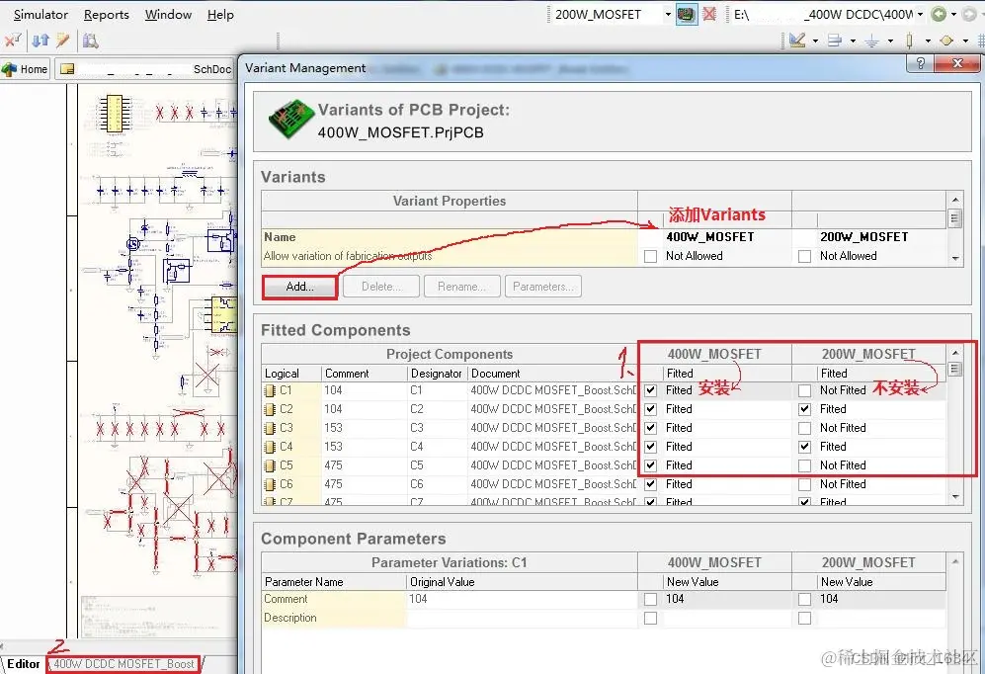
Task: Open the E:\ file path dropdown
Action: [921, 14]
